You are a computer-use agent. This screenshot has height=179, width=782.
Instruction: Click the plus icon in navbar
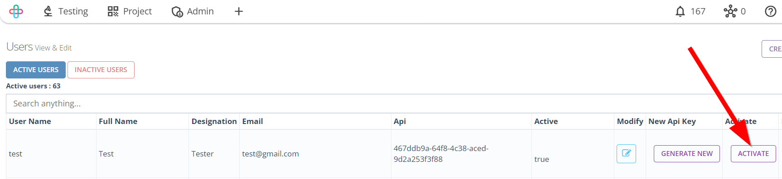[x=239, y=11]
